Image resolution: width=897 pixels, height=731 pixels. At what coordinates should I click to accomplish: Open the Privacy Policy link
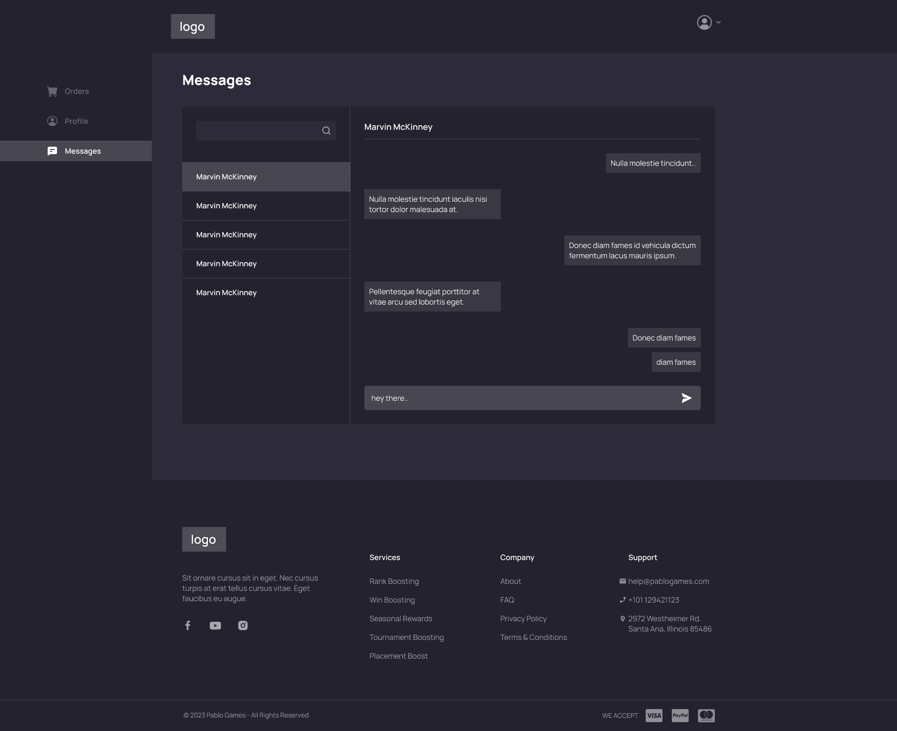(x=523, y=618)
